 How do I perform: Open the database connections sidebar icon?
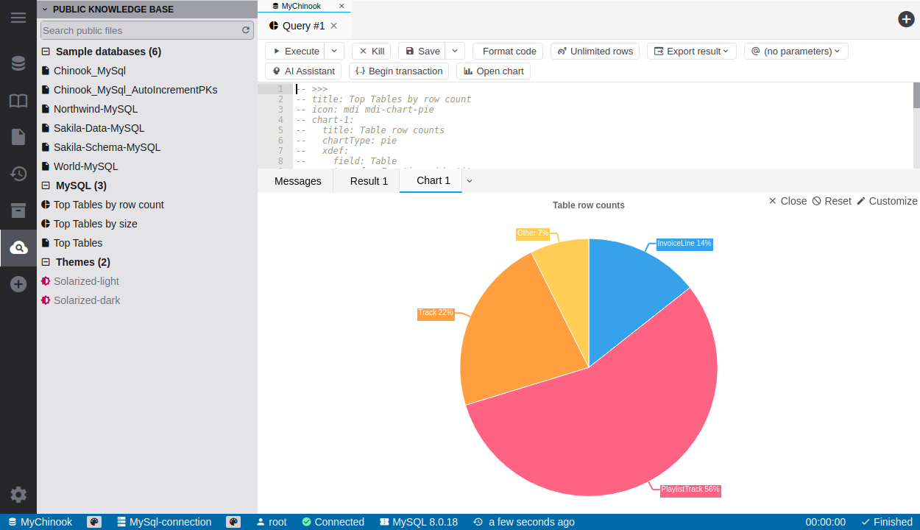pyautogui.click(x=18, y=63)
